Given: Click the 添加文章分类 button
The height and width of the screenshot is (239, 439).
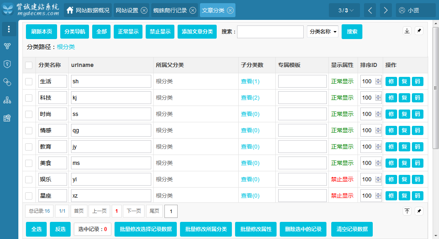Looking at the screenshot, I should coord(197,32).
